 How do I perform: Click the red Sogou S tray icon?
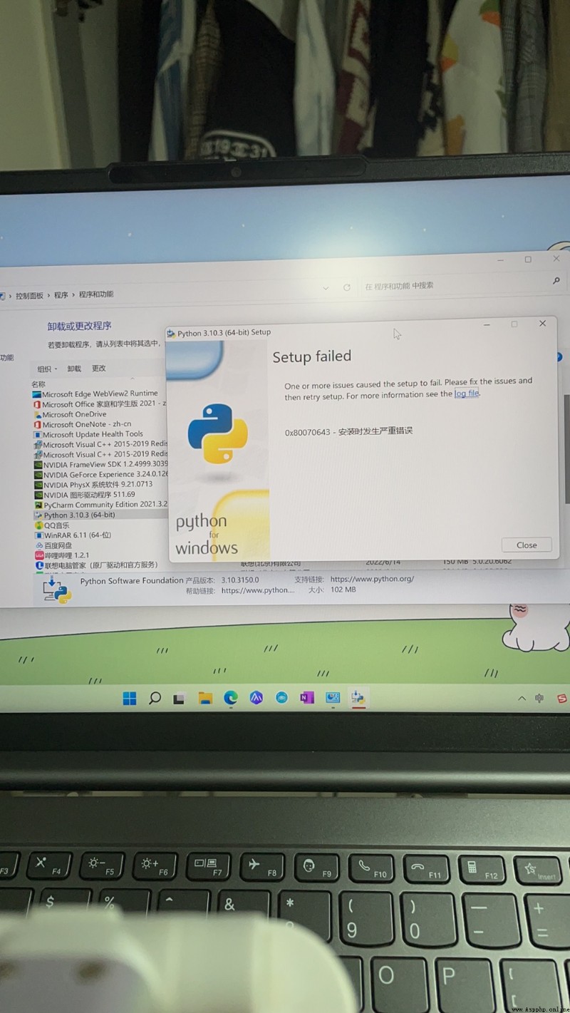pyautogui.click(x=561, y=697)
